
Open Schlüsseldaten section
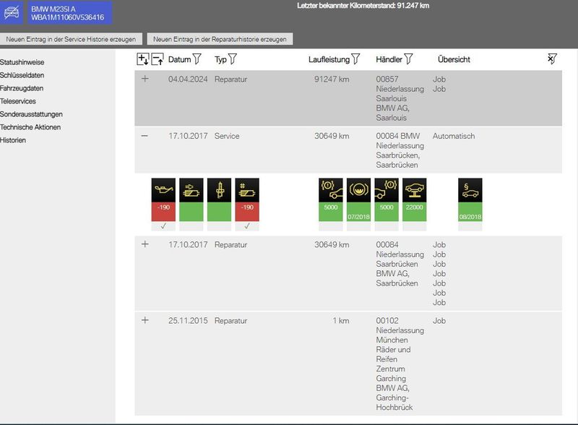pyautogui.click(x=22, y=75)
